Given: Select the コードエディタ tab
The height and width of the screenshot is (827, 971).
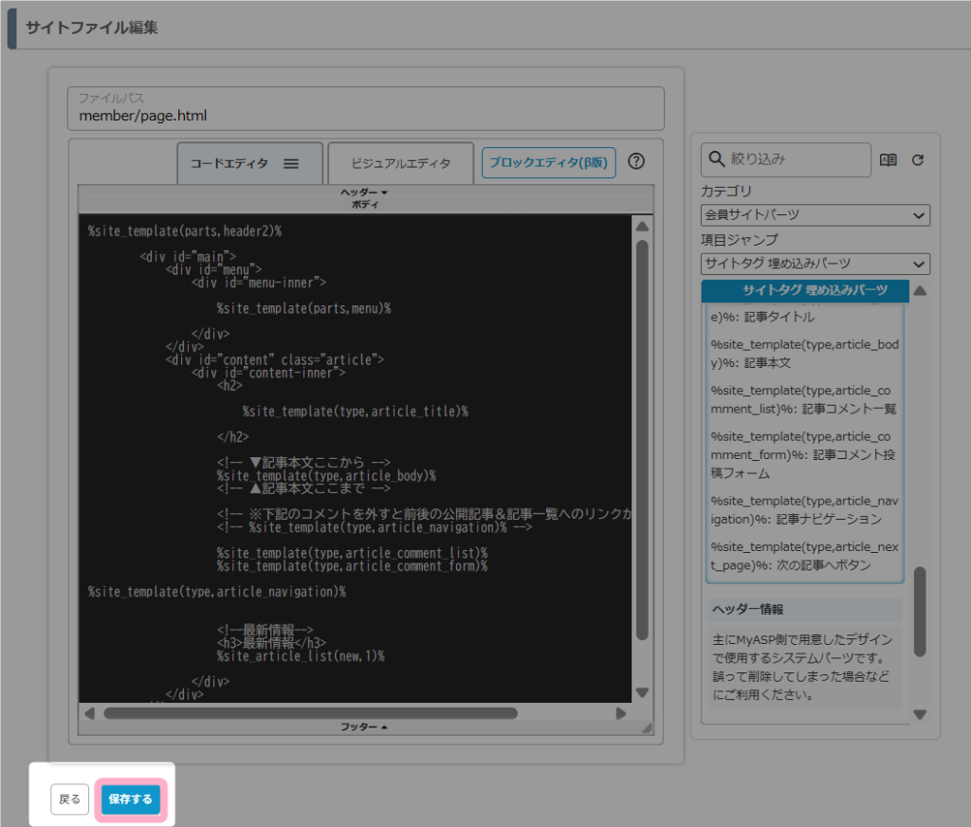Looking at the screenshot, I should point(230,163).
